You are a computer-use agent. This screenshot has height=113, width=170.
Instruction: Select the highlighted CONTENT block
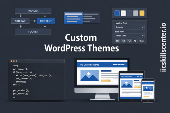46,21
